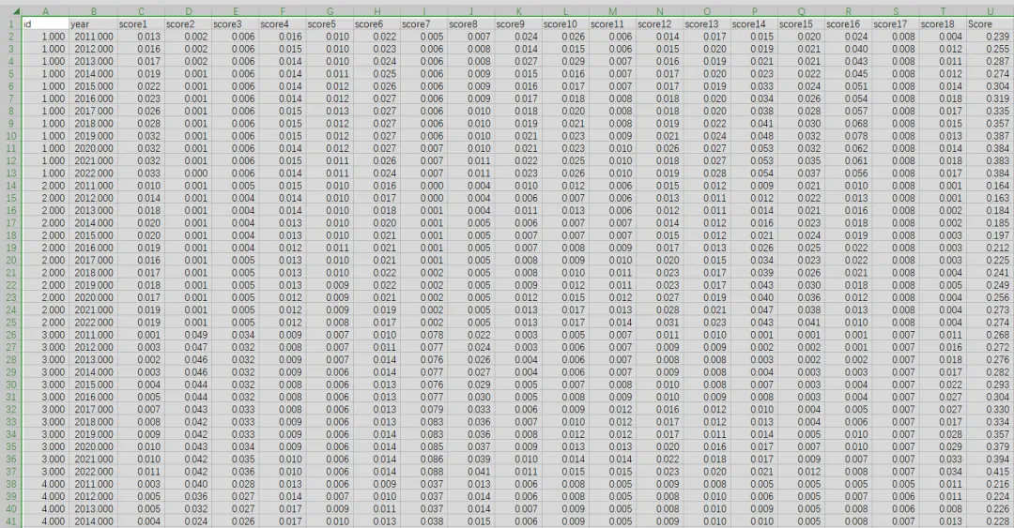Select the 'id' header cell in A1
This screenshot has width=1014, height=528.
[x=45, y=23]
